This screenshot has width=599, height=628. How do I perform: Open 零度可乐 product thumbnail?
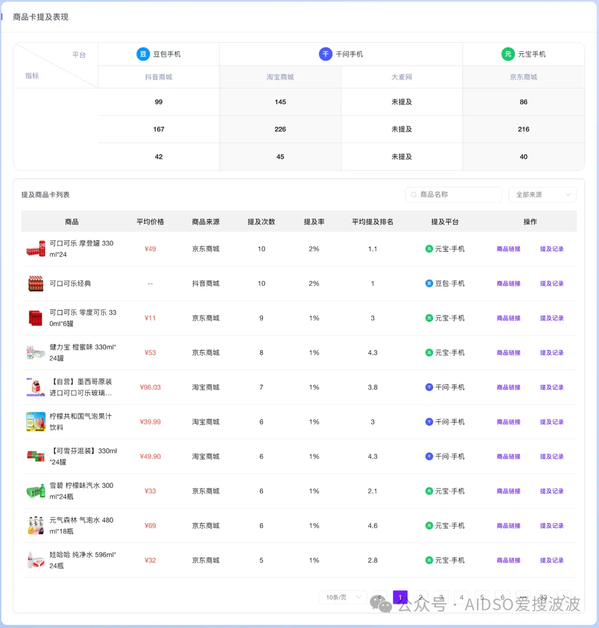point(35,318)
